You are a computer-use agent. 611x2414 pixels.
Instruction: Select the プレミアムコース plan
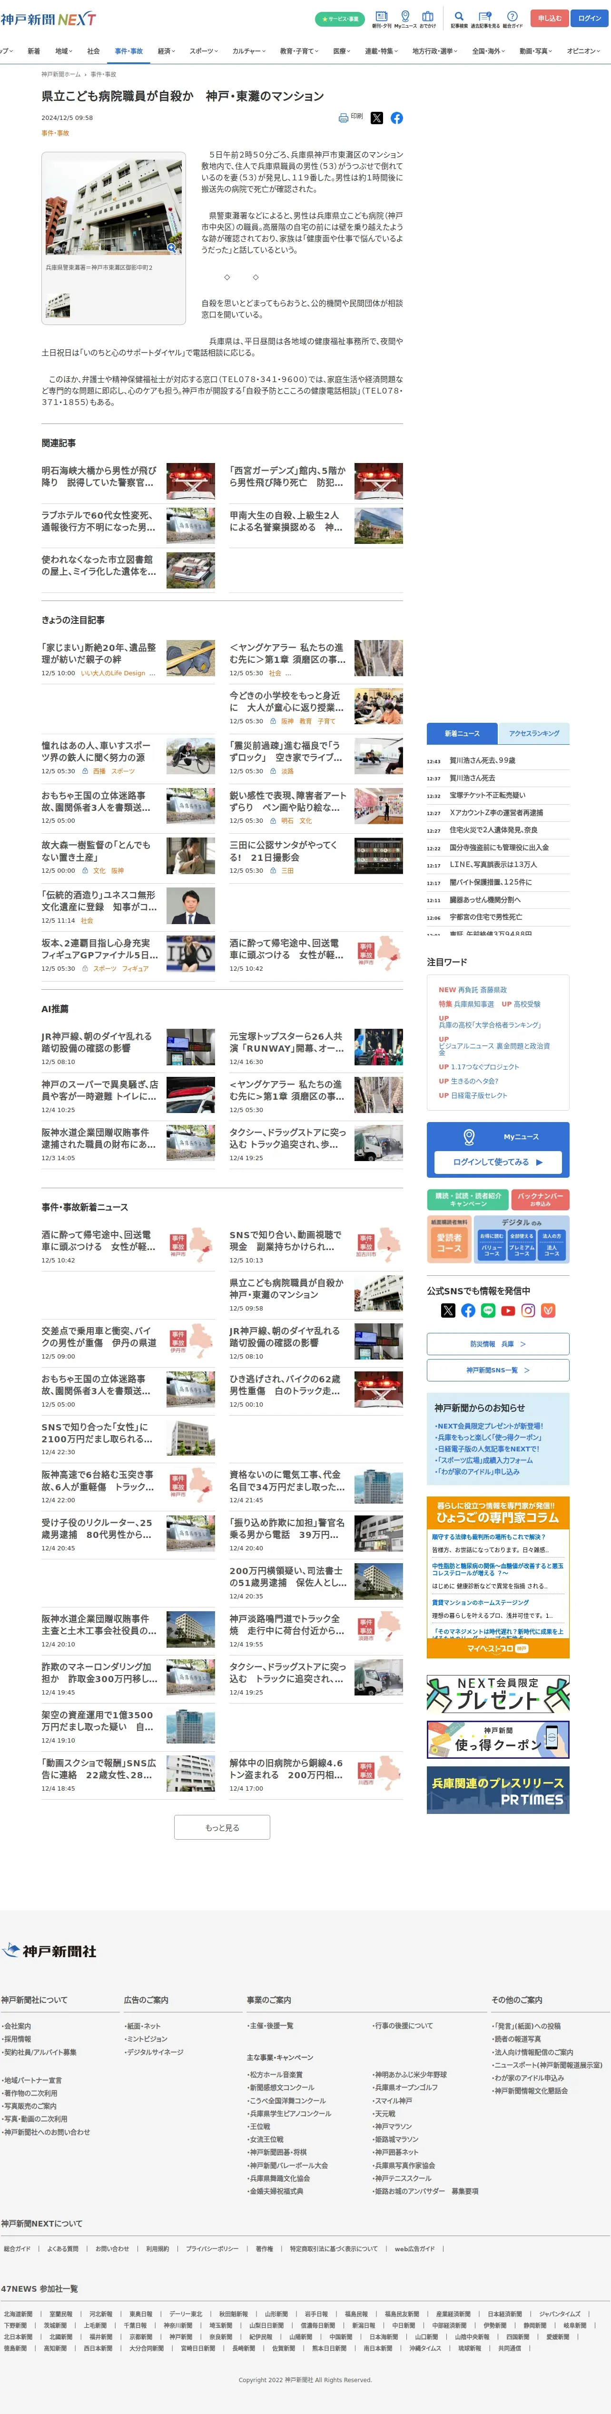[521, 1245]
